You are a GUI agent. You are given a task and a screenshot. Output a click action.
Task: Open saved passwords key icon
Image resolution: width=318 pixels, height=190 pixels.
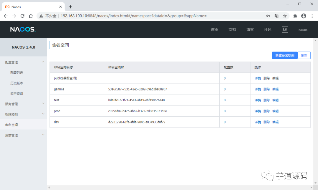click(x=268, y=16)
